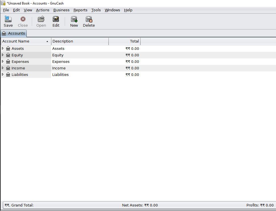The height and width of the screenshot is (211, 276).
Task: Click the Liabilities total 0.00 value
Action: click(x=132, y=74)
